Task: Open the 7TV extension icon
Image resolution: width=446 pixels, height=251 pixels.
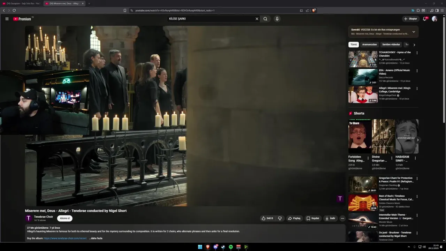Action: point(413,10)
